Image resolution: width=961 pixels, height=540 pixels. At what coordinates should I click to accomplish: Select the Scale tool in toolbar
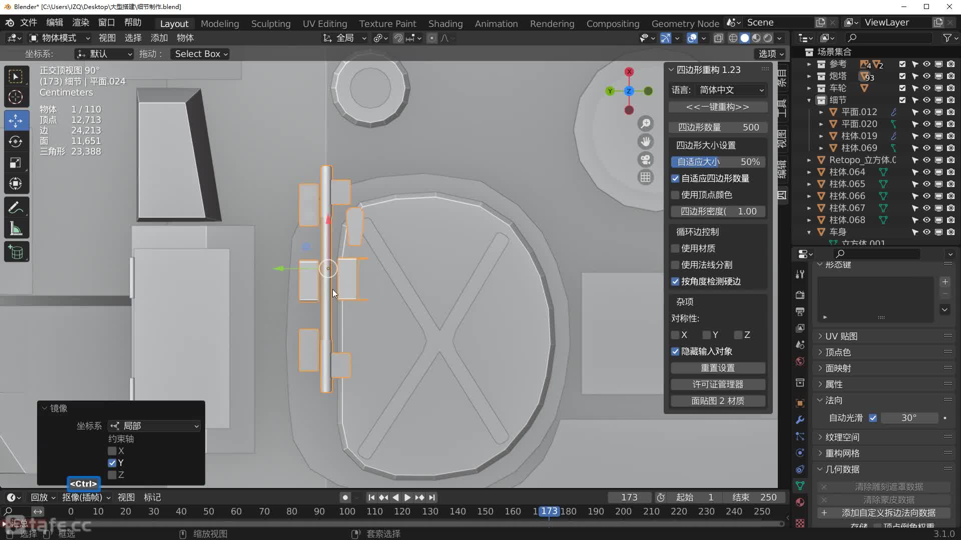[x=16, y=163]
